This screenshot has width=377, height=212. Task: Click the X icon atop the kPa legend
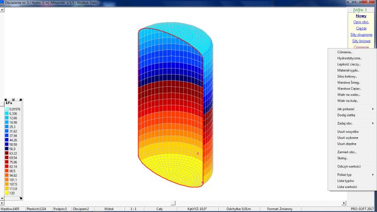pyautogui.click(x=14, y=100)
